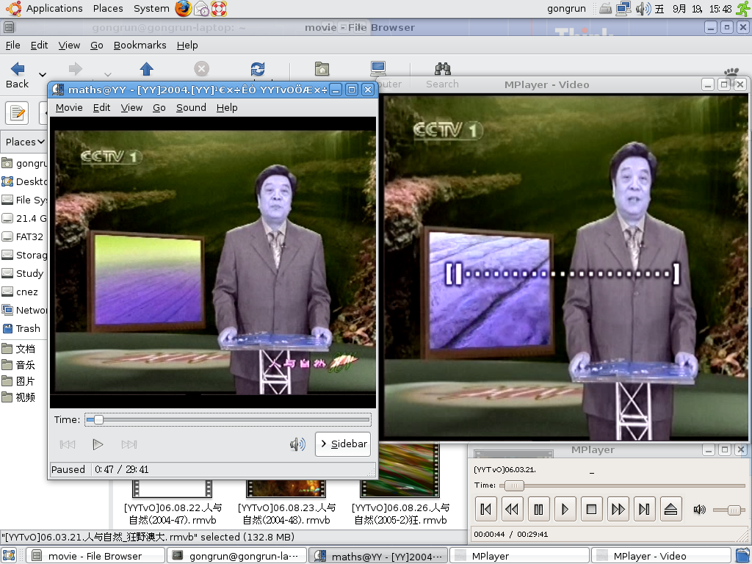The height and width of the screenshot is (564, 752).
Task: Click the clock showing 15:48
Action: coord(720,9)
